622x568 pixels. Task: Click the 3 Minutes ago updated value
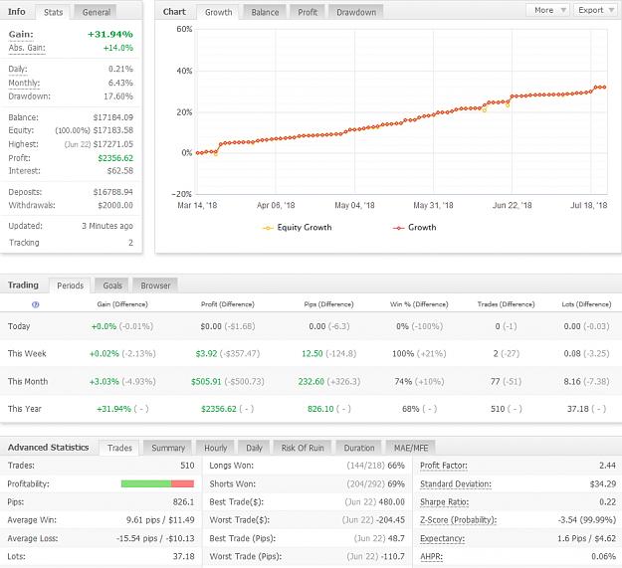pos(107,226)
